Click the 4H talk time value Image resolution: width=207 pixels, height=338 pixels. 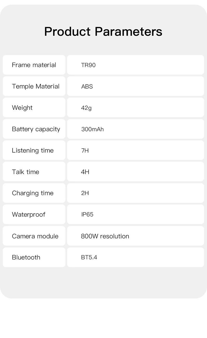(x=85, y=172)
